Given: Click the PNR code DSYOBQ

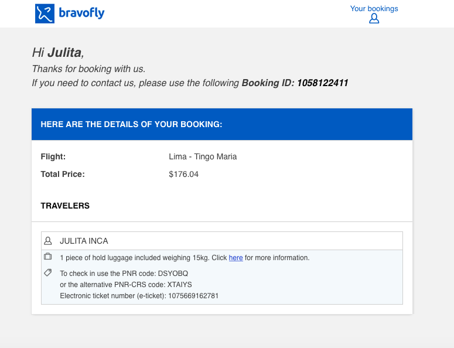Looking at the screenshot, I should click(173, 274).
